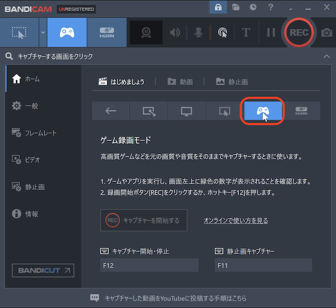Toggle text overlay T icon
The height and width of the screenshot is (308, 336).
(246, 32)
